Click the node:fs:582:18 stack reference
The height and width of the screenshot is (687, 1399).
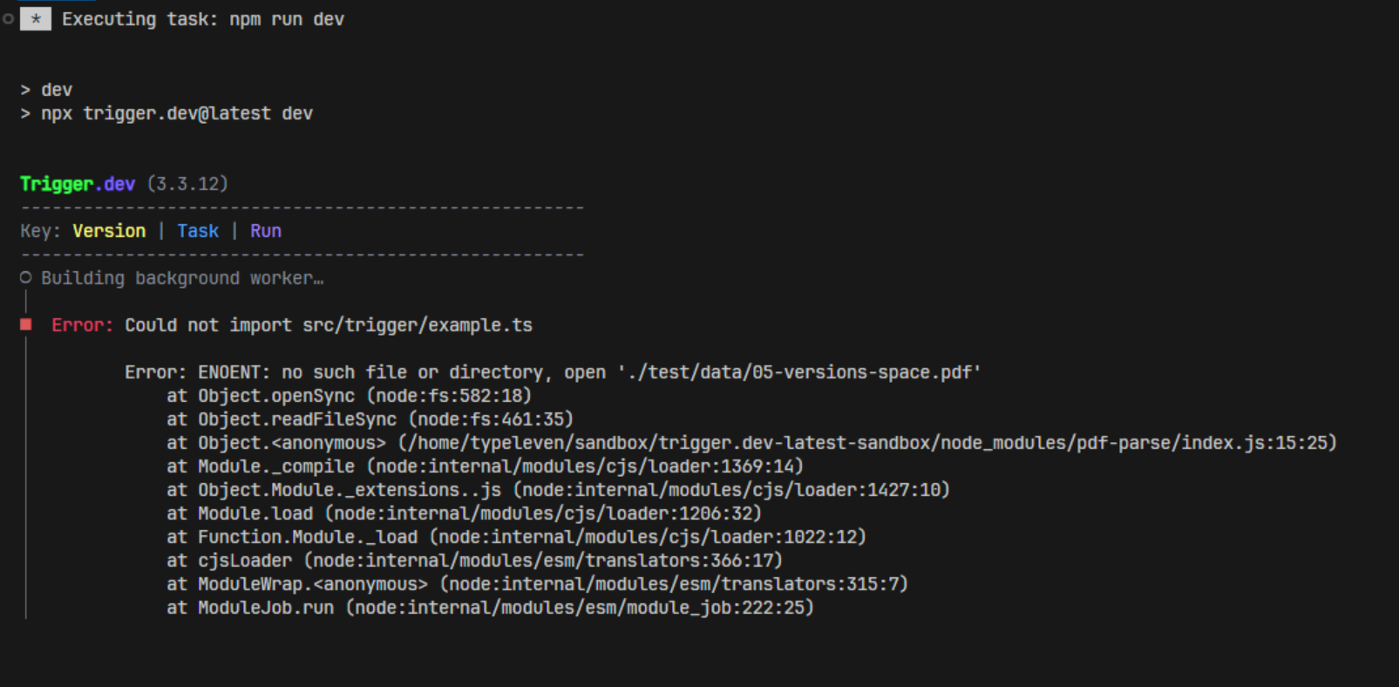449,396
